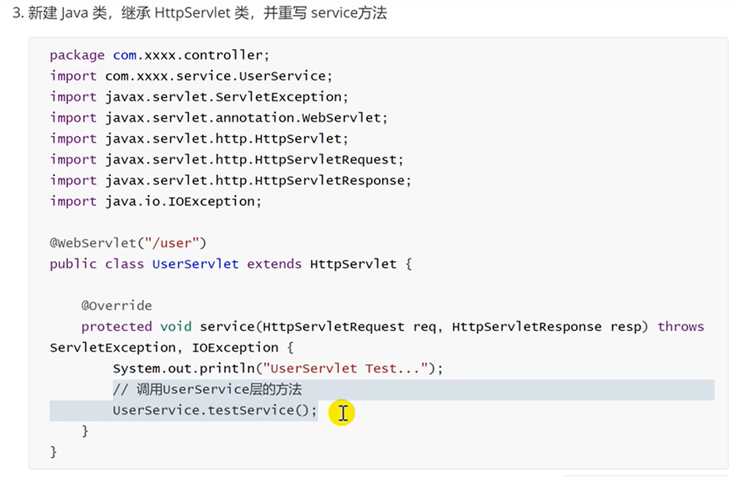Image resolution: width=735 pixels, height=477 pixels.
Task: Click the package com.xxxx.controller line
Action: click(160, 55)
